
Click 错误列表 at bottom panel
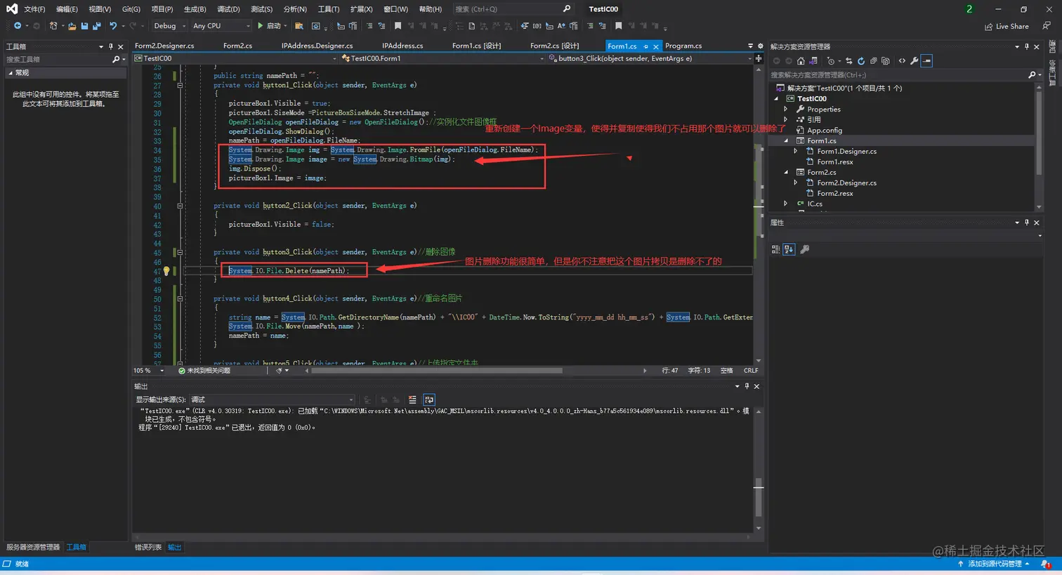(146, 548)
